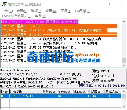Open the 工具(T) menu
127x110 pixels.
tap(66, 11)
